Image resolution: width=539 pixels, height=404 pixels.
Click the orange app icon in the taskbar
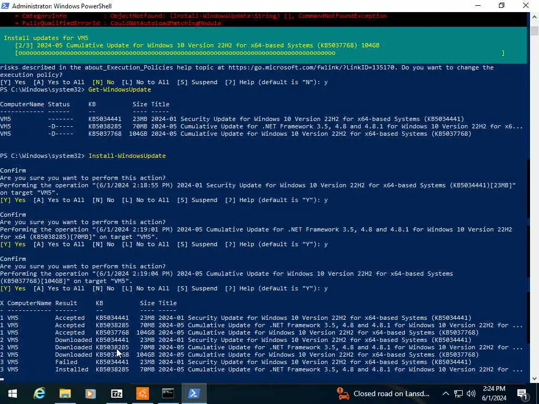pos(142,393)
